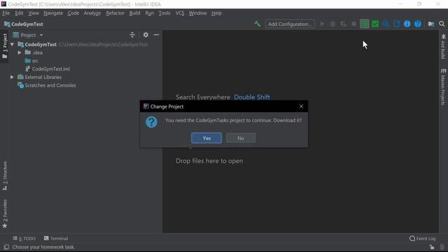Click the blue info circle icon
Image resolution: width=448 pixels, height=252 pixels.
(407, 24)
